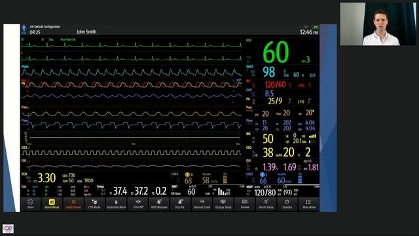Click the green battery indicator
The height and width of the screenshot is (236, 419).
[316, 27]
